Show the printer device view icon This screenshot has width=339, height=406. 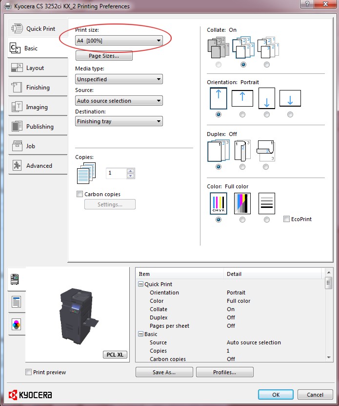(15, 279)
